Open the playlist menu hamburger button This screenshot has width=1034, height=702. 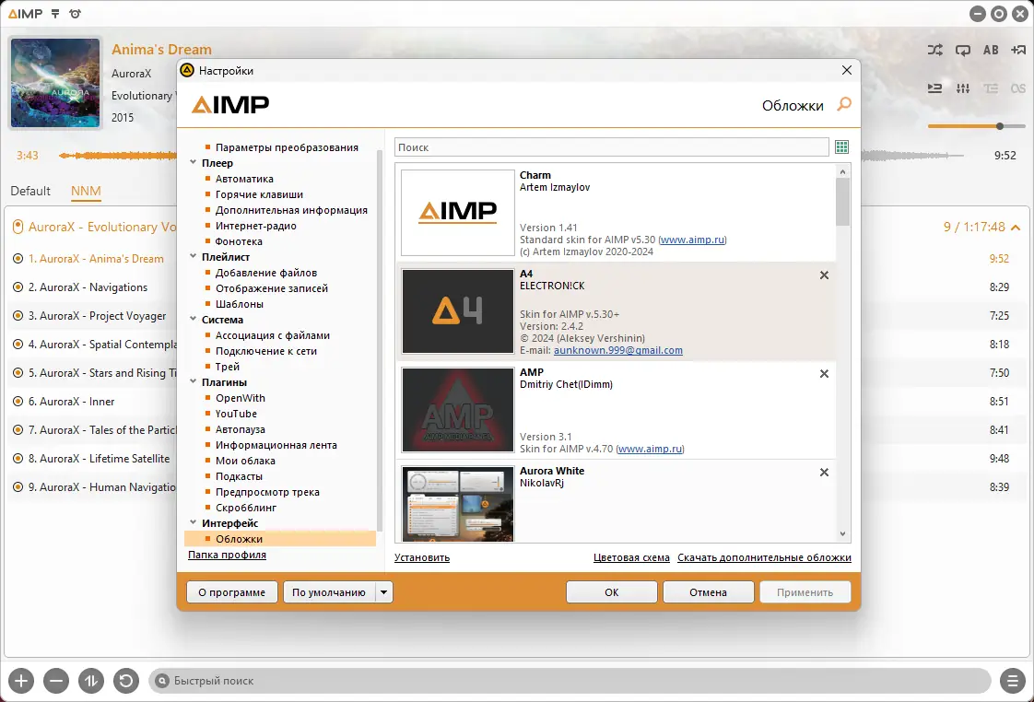tap(1012, 681)
